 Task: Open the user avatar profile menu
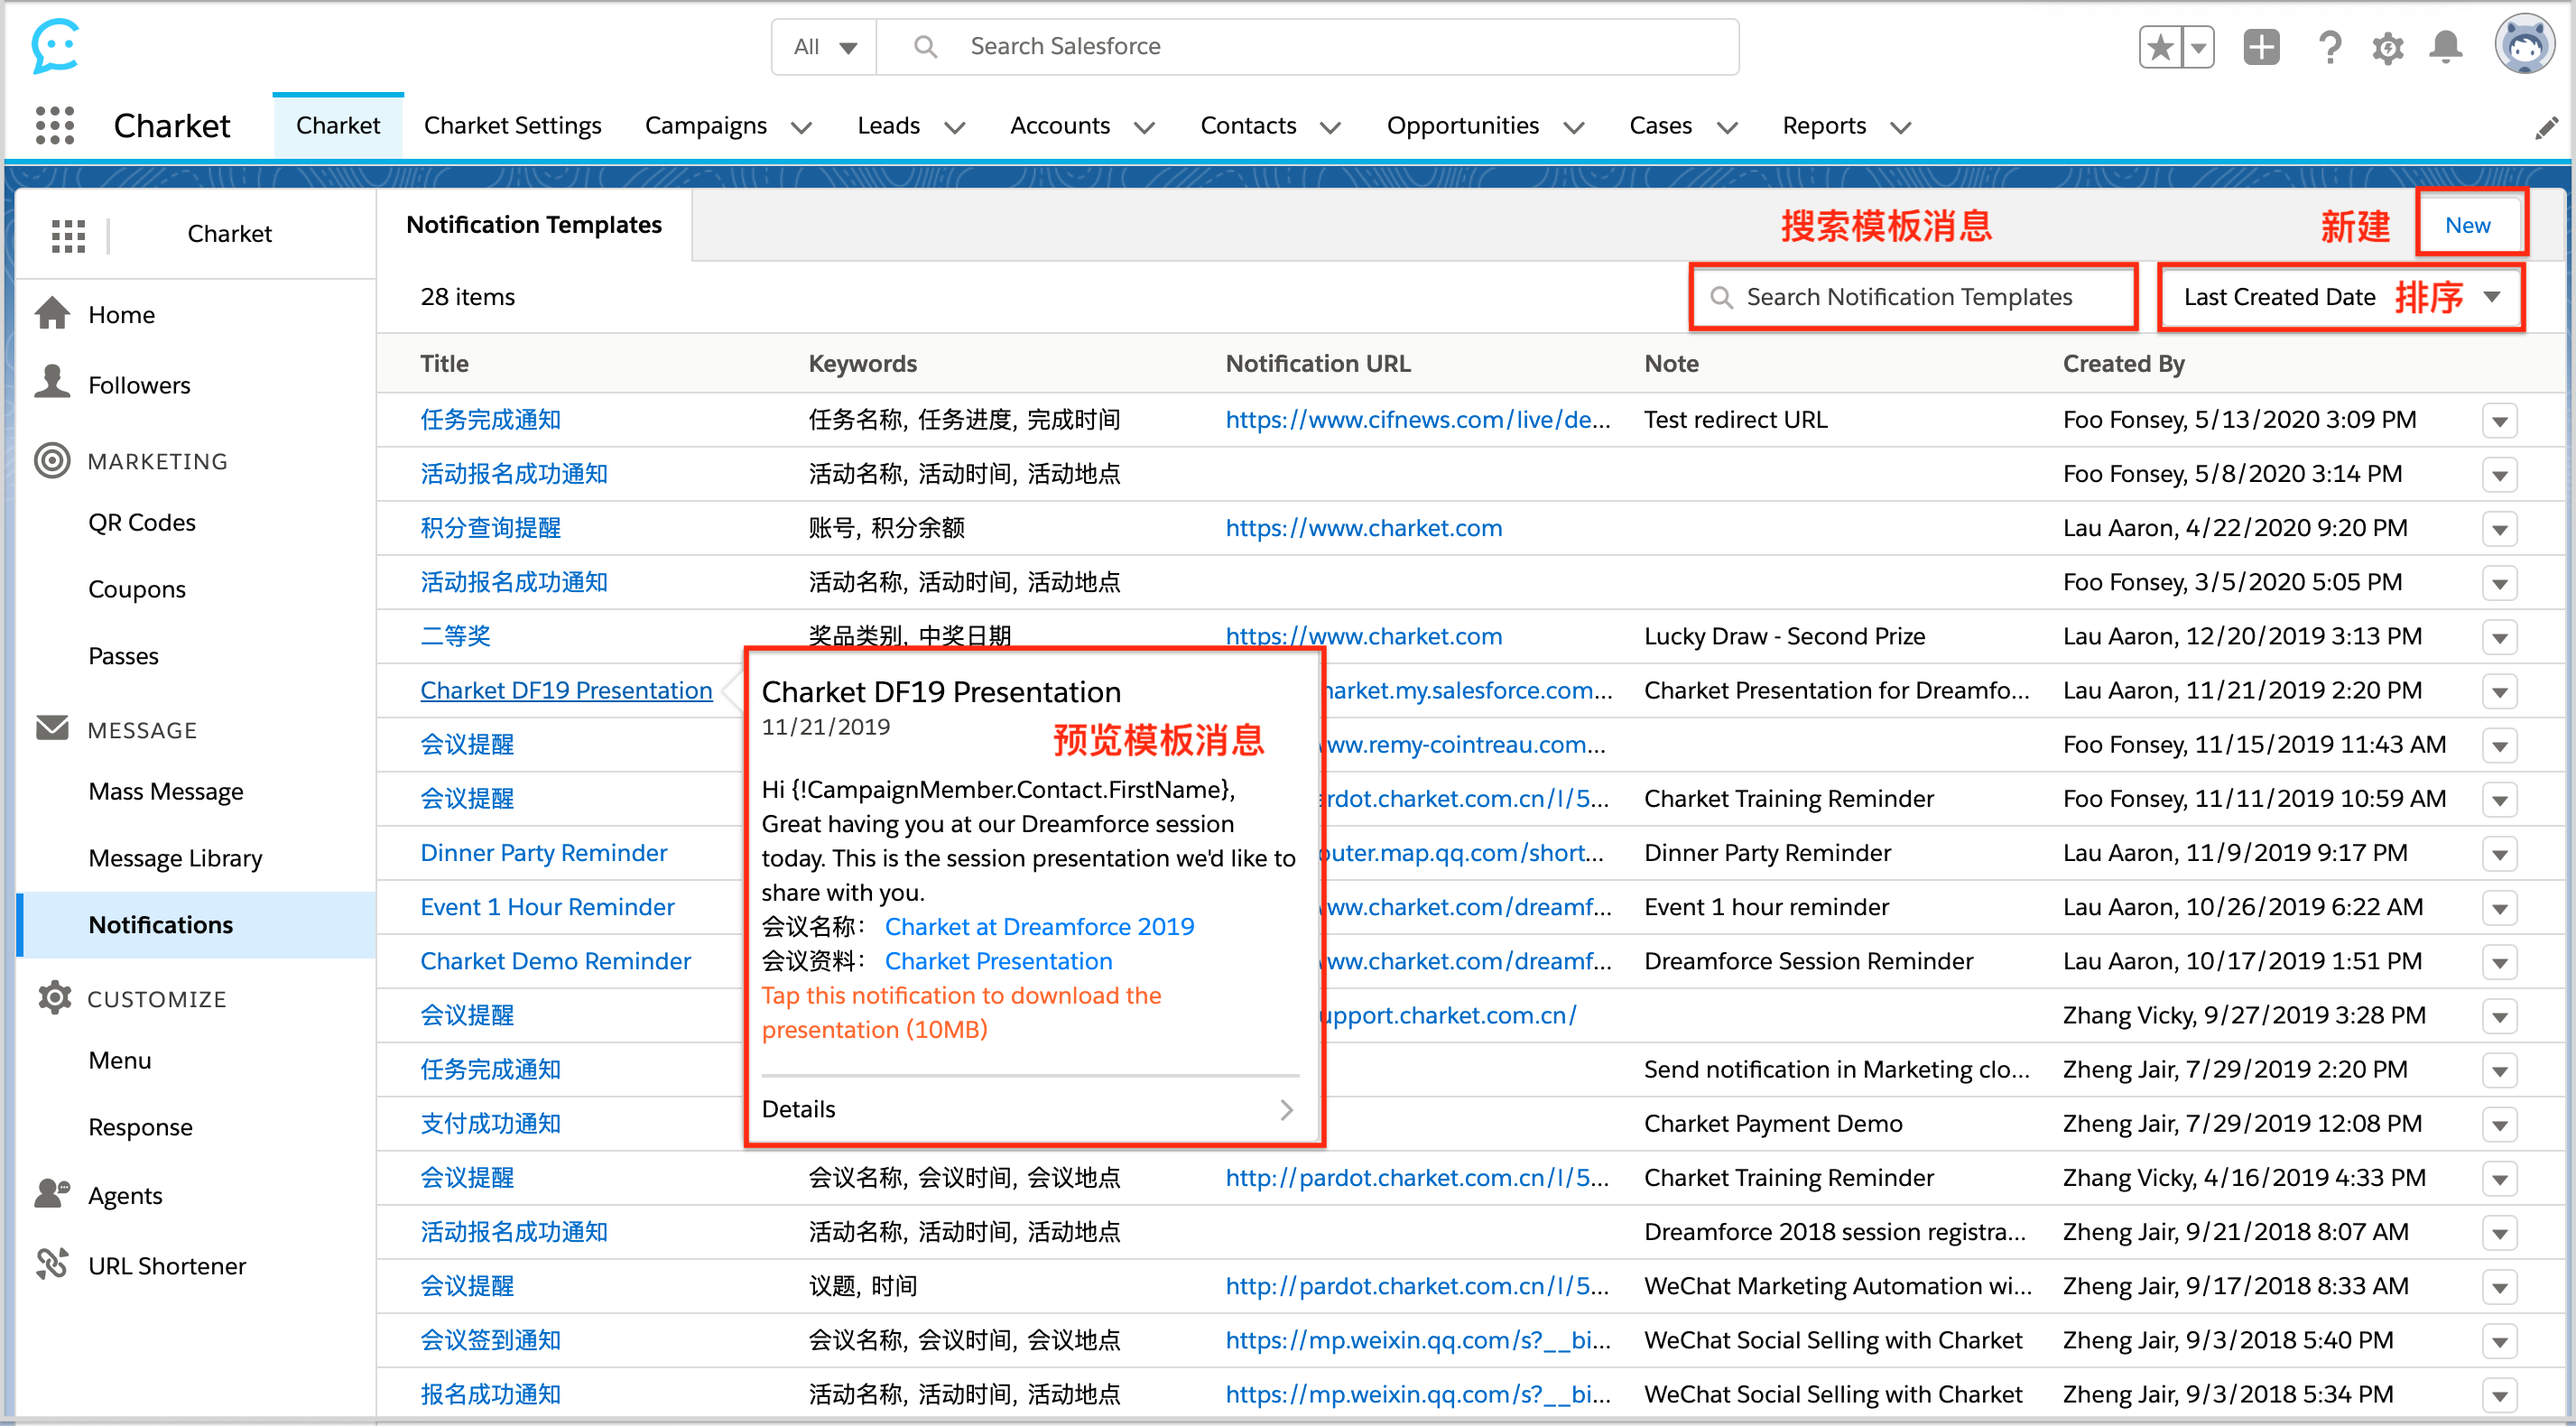click(x=2525, y=44)
